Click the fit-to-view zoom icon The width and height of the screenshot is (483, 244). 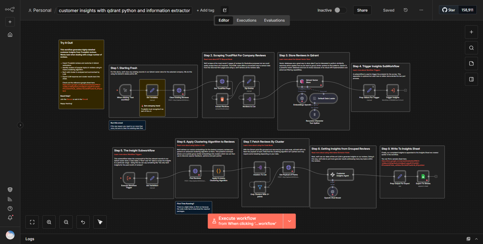coord(32,222)
